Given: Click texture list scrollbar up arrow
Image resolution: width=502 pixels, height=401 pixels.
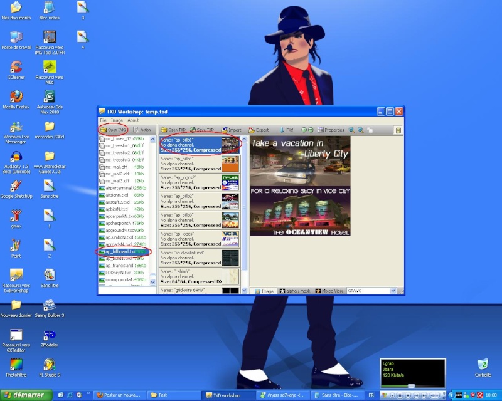Looking at the screenshot, I should (x=244, y=139).
